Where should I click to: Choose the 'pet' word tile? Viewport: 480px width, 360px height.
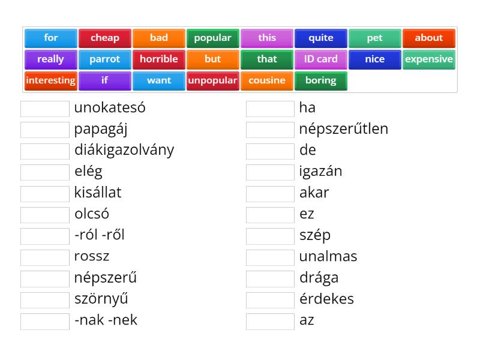[375, 38]
